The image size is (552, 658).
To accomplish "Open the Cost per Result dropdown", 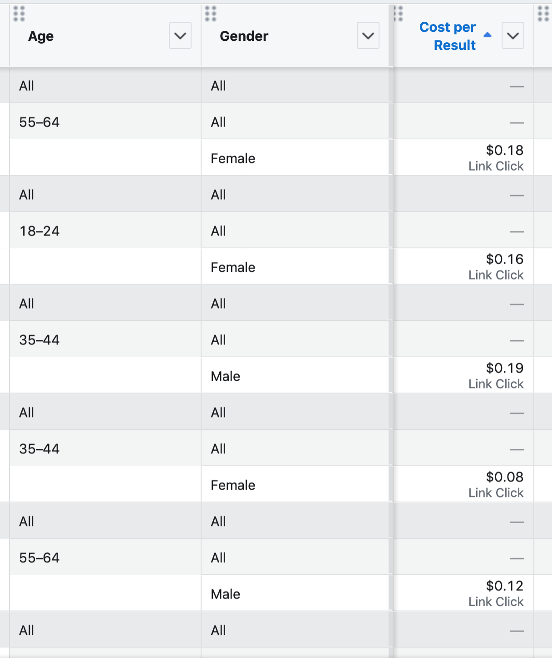I will tap(513, 35).
